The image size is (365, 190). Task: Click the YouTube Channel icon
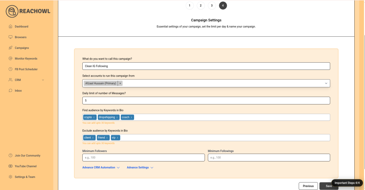pyautogui.click(x=11, y=166)
